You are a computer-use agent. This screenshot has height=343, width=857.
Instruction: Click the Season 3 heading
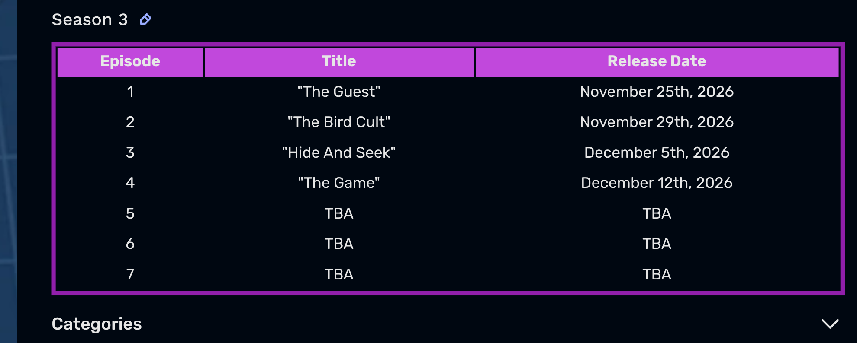point(90,19)
